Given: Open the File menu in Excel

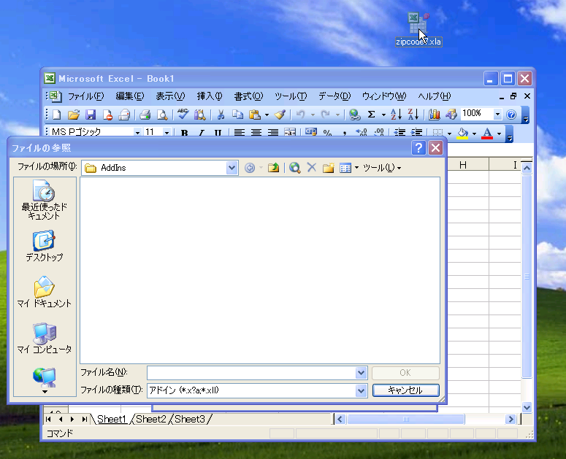Looking at the screenshot, I should pos(86,96).
